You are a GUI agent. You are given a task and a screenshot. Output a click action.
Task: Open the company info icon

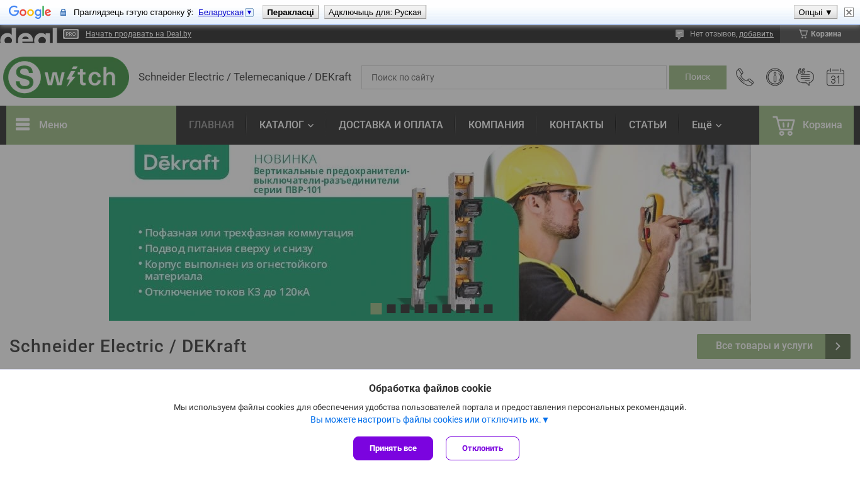point(775,77)
